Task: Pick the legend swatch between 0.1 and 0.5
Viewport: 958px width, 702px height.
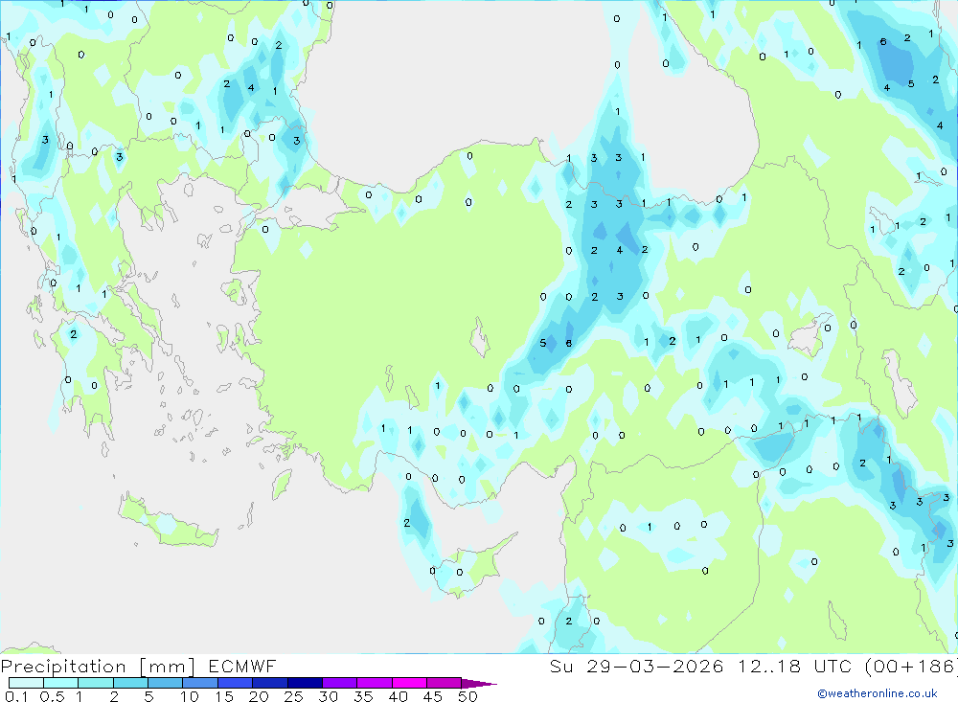Action: pos(26,683)
